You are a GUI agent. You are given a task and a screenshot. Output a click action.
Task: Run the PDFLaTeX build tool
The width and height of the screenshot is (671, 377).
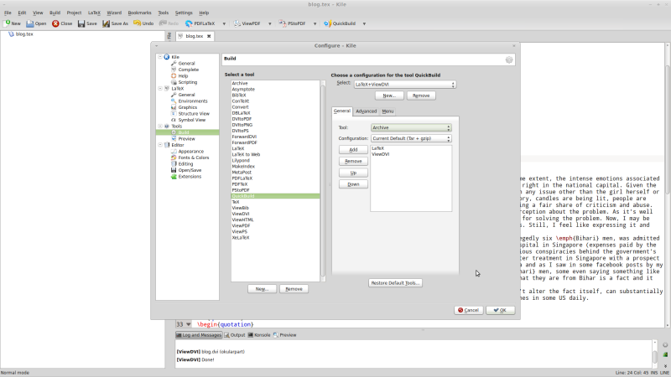[200, 23]
